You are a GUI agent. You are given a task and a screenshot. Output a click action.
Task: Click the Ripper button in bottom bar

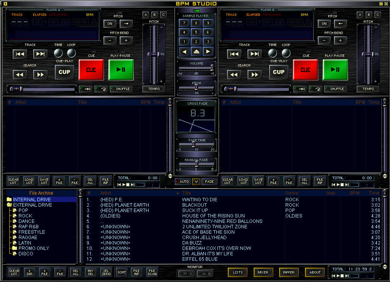pos(289,272)
